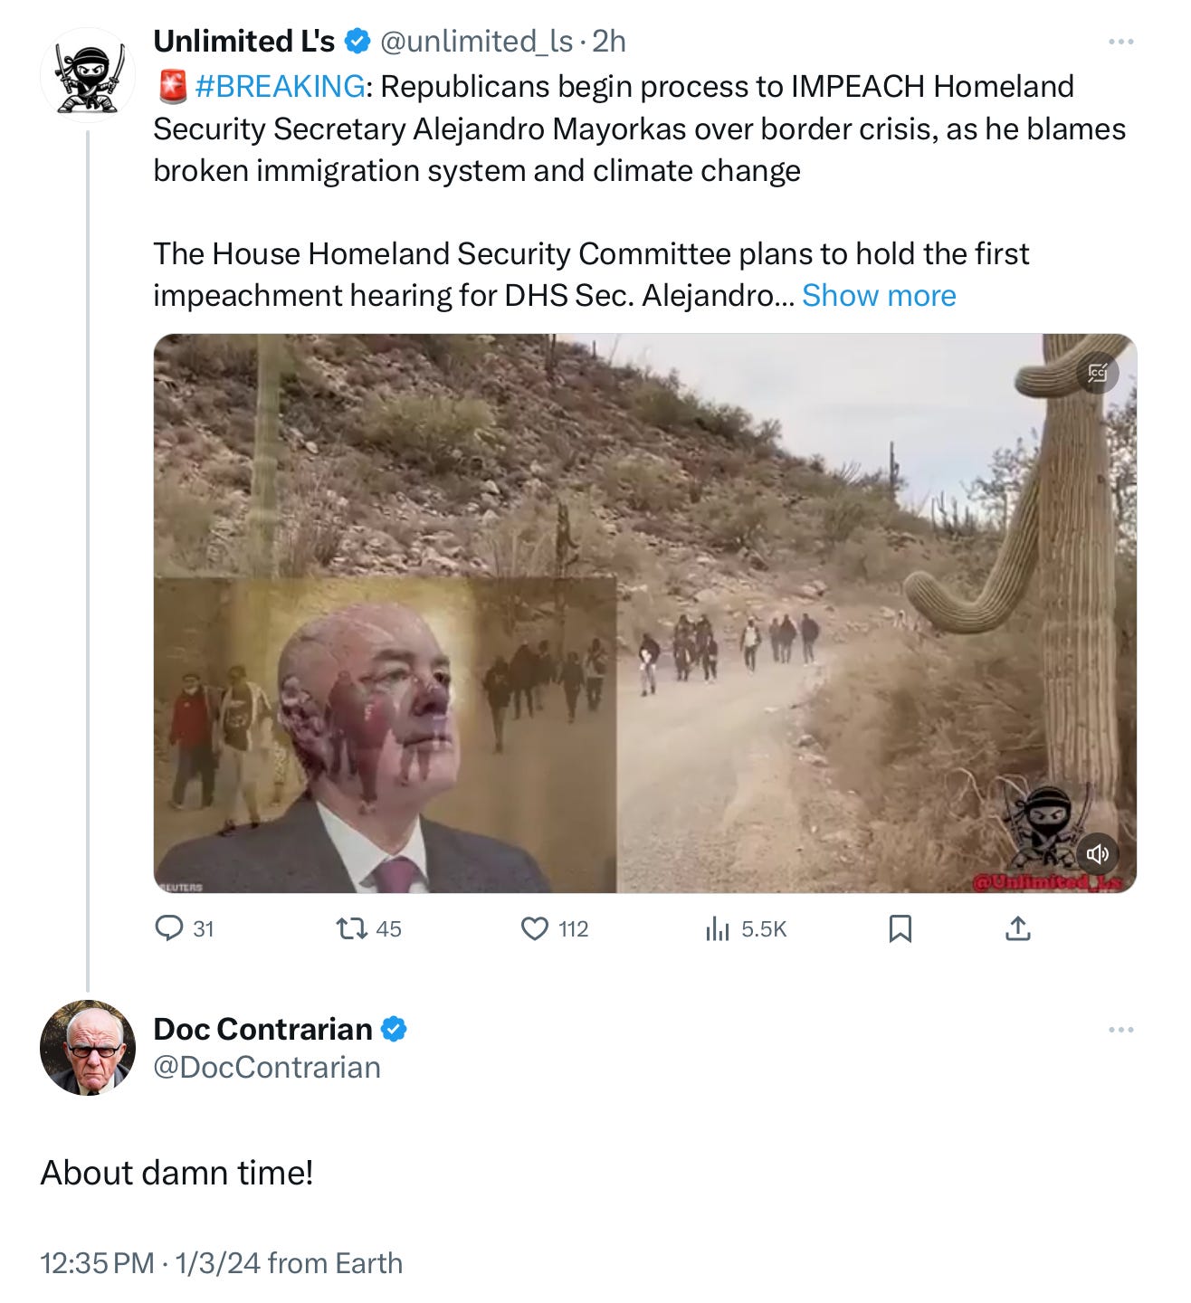Image resolution: width=1191 pixels, height=1303 pixels.
Task: Open more options for Doc Contrarian reply
Action: pyautogui.click(x=1120, y=1030)
